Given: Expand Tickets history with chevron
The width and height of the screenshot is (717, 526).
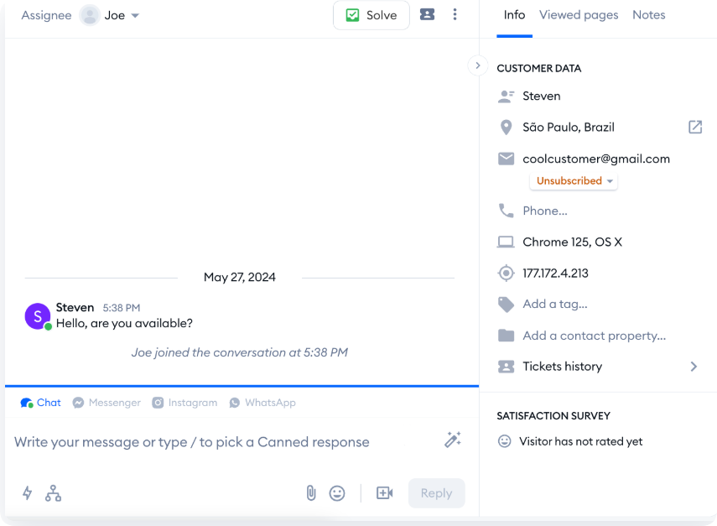Looking at the screenshot, I should [694, 367].
